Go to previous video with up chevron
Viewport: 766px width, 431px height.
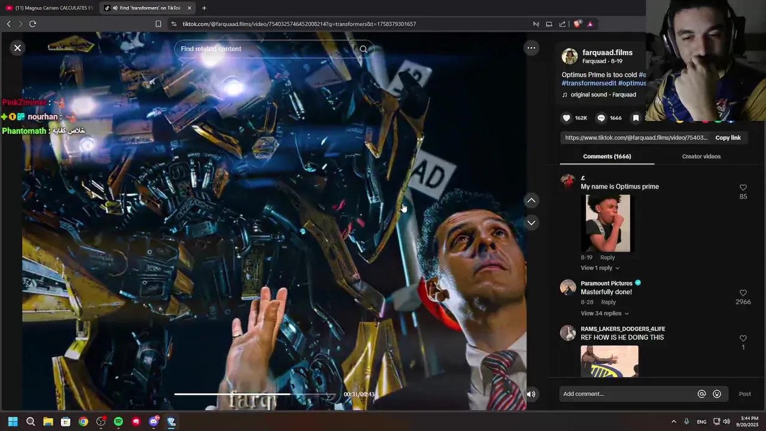(x=531, y=201)
